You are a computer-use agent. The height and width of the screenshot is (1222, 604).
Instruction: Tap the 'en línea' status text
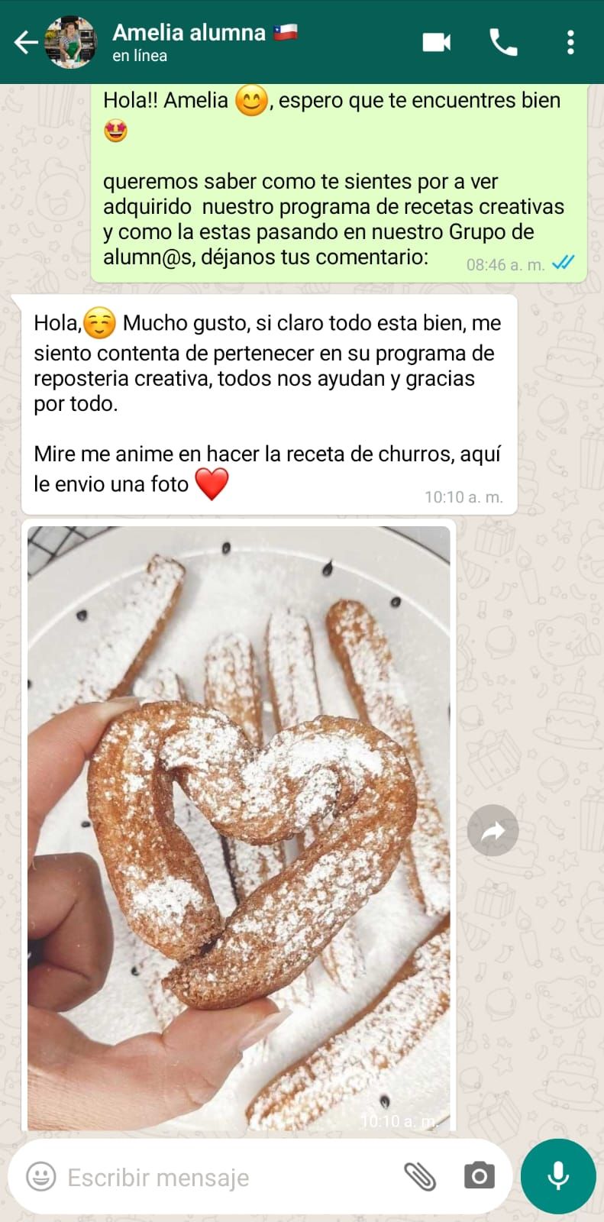[140, 56]
